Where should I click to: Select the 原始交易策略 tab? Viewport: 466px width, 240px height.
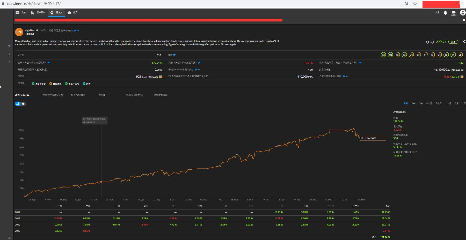click(167, 95)
